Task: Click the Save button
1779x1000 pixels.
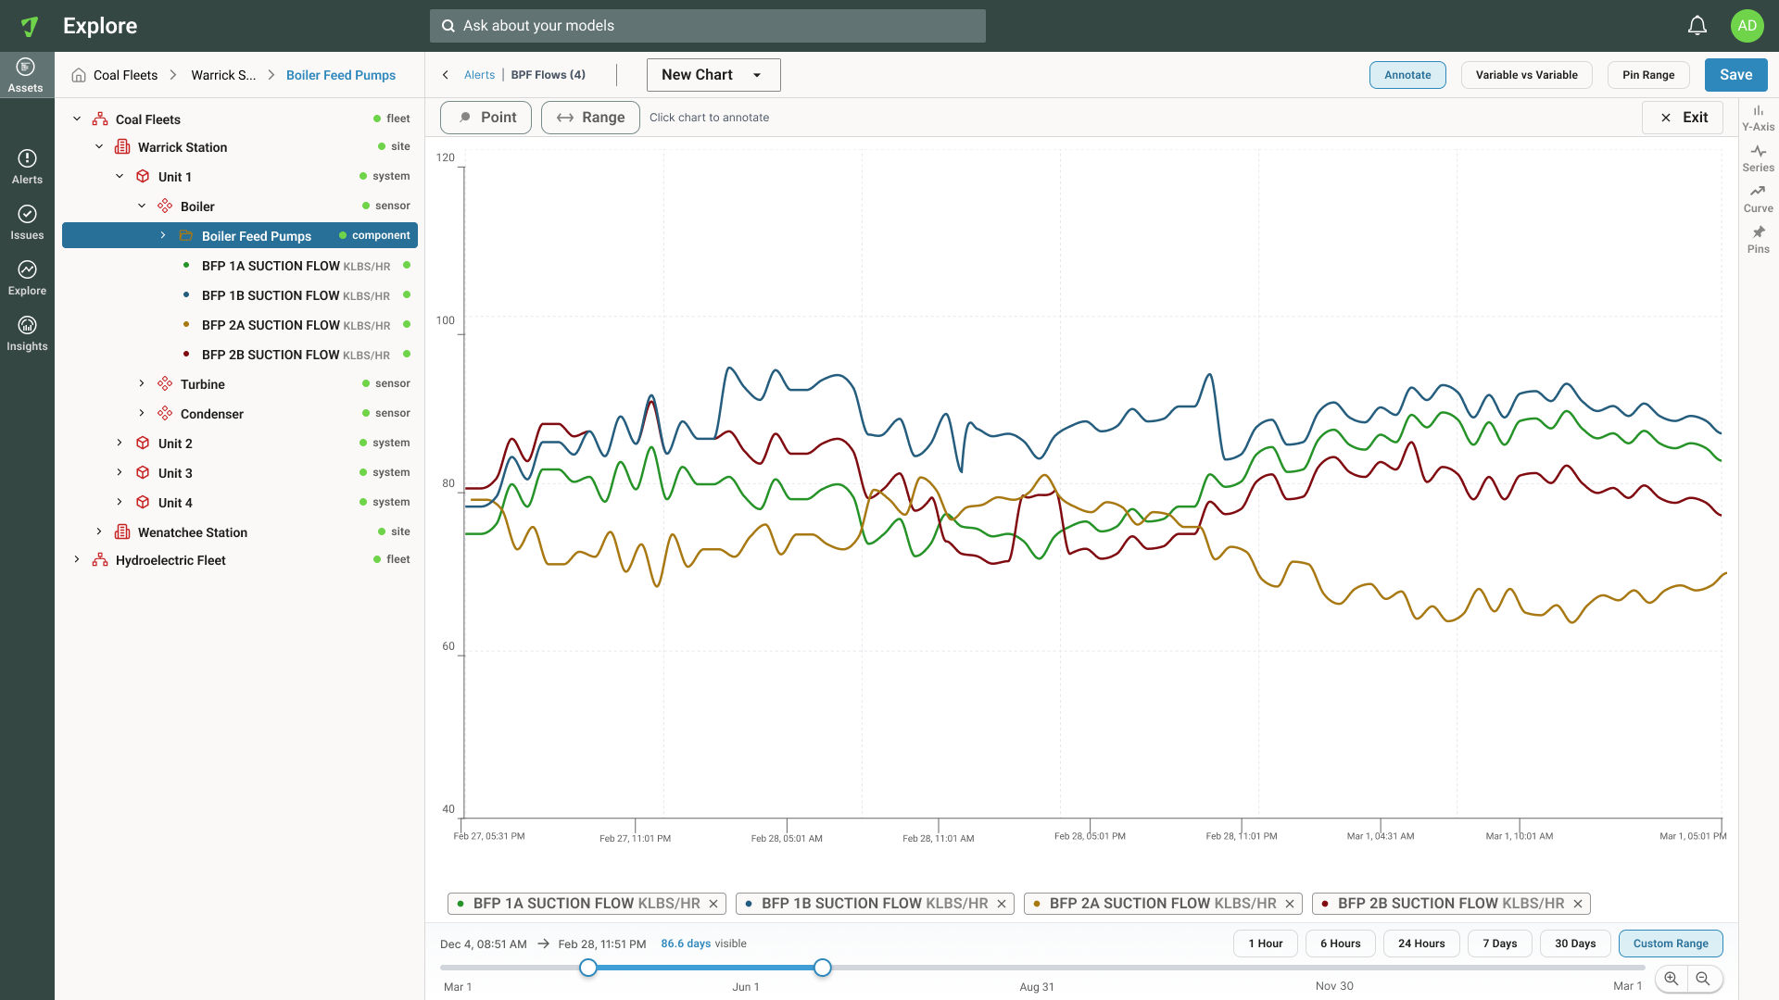Action: click(1735, 75)
